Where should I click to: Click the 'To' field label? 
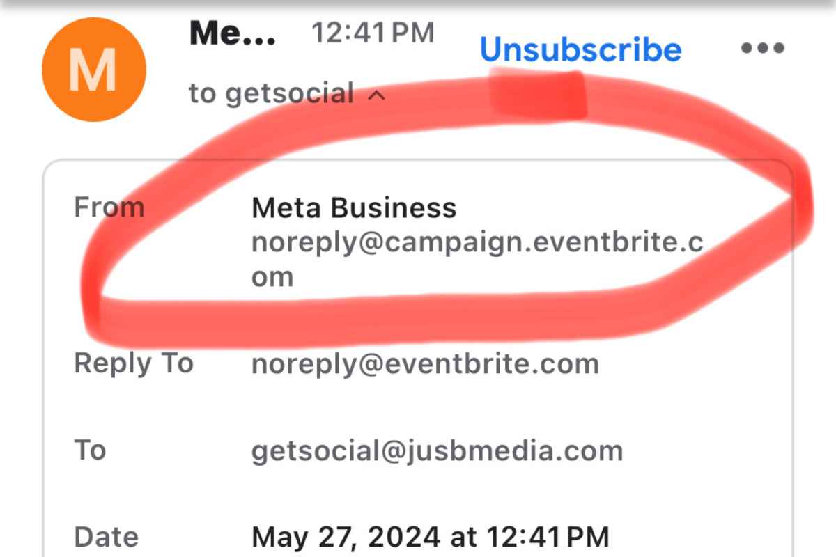pos(90,450)
